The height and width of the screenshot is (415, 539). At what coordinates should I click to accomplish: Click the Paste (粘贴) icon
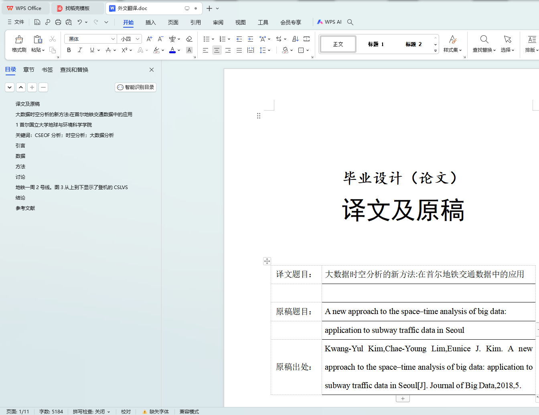[x=38, y=39]
